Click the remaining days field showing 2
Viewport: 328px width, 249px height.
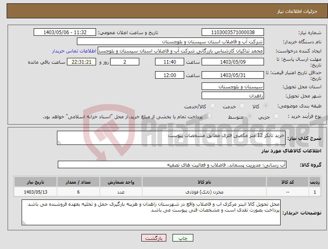coord(125,62)
